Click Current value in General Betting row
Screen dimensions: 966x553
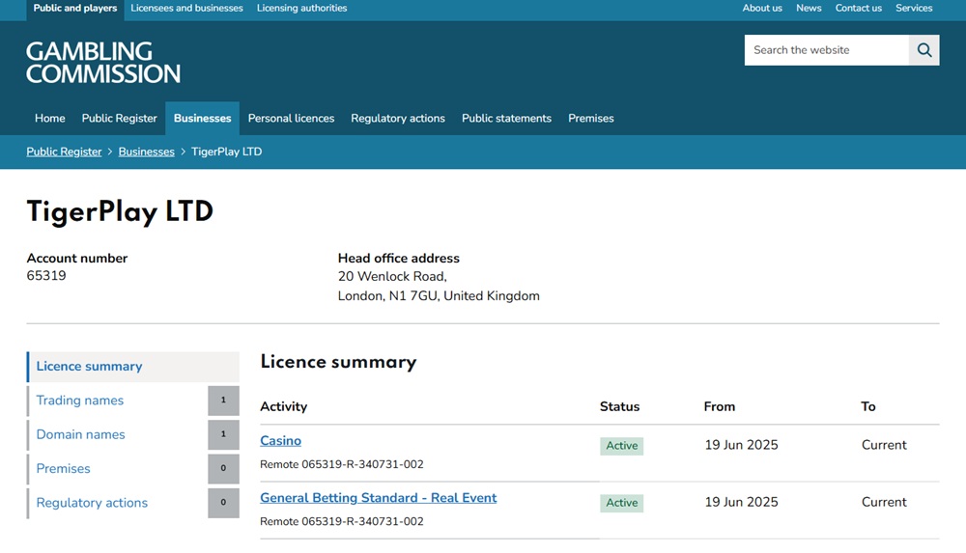pyautogui.click(x=884, y=503)
